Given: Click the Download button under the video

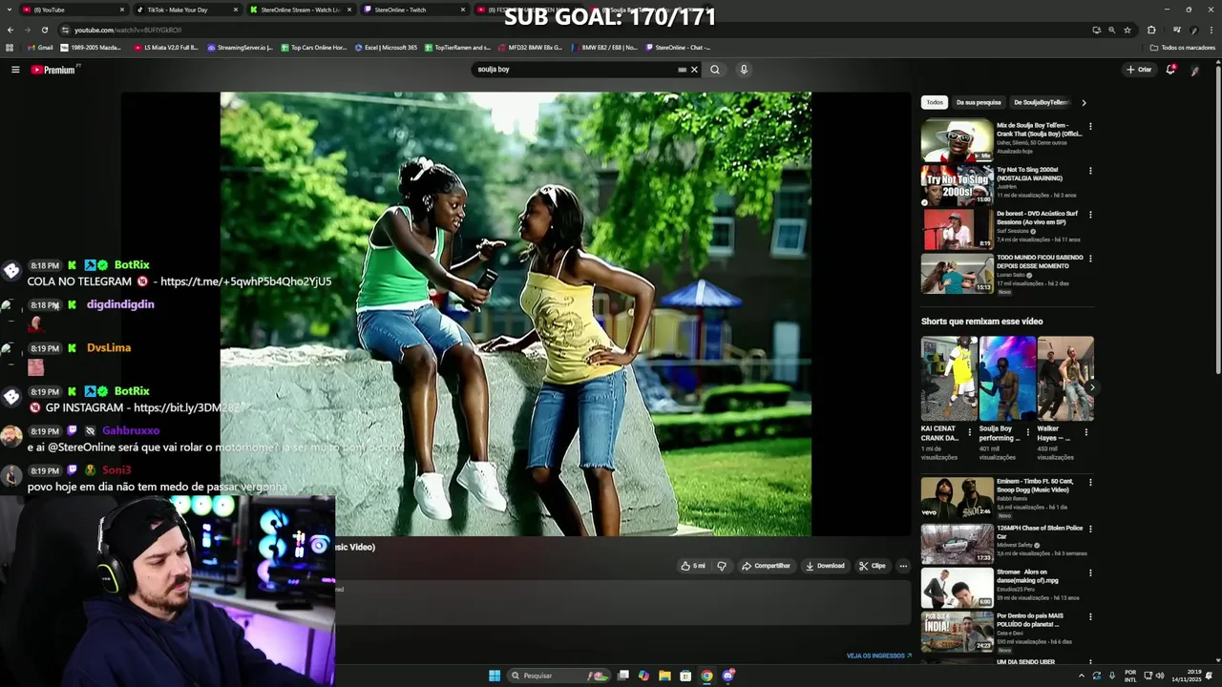Looking at the screenshot, I should pyautogui.click(x=825, y=566).
